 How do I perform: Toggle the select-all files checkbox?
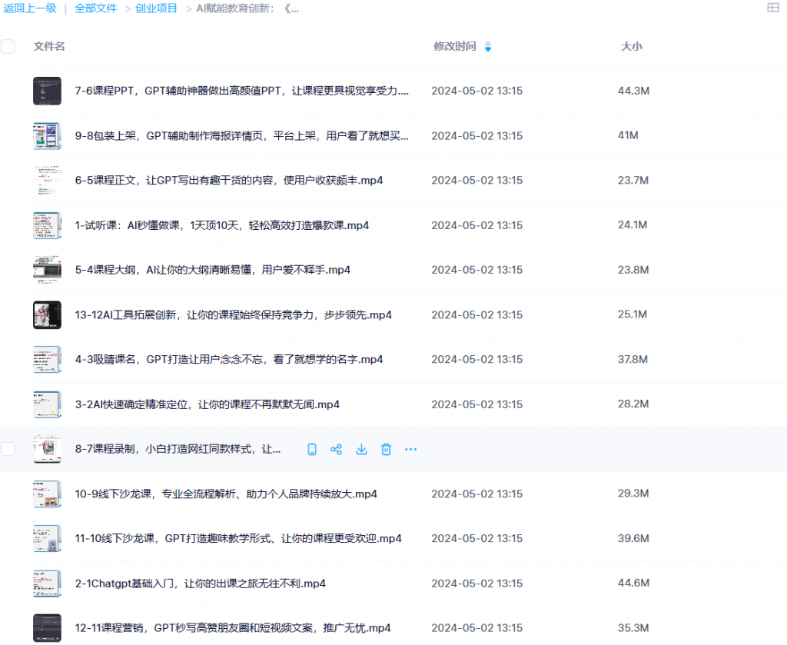(8, 46)
